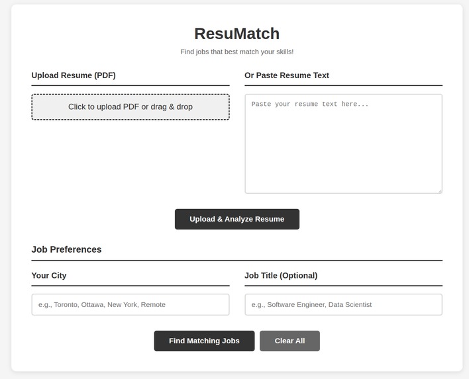Click the 'Or Paste Resume Text' heading

[287, 75]
